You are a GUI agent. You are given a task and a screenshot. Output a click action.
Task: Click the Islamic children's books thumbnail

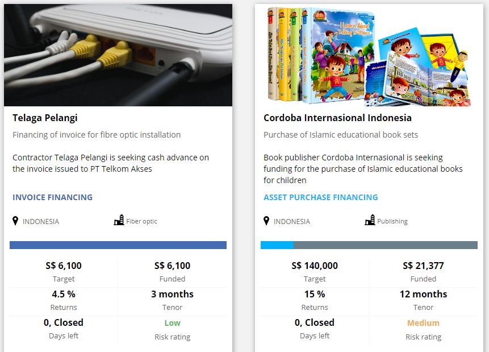tap(369, 55)
